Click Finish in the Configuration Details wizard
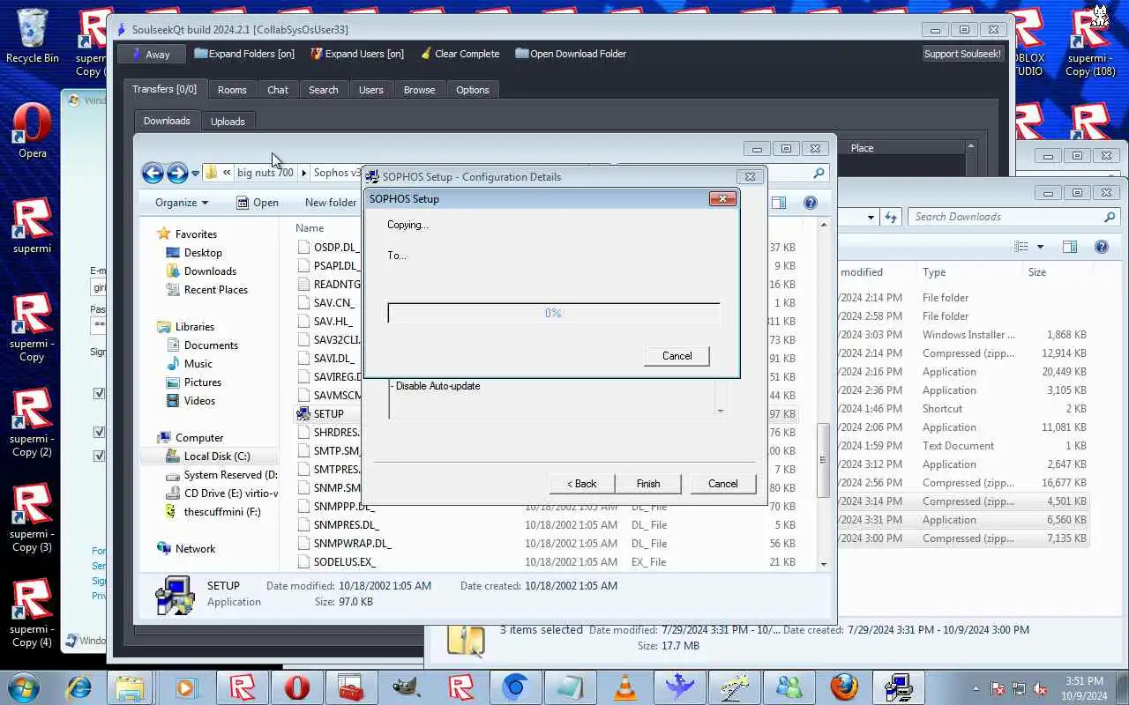The image size is (1129, 705). point(648,484)
